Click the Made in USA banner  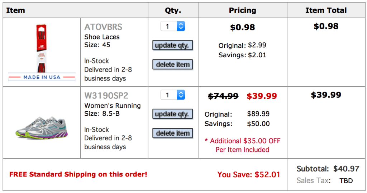pos(42,77)
